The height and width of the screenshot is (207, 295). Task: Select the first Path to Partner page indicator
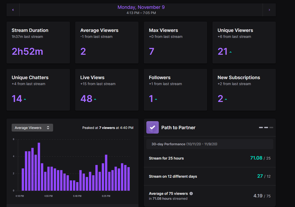pyautogui.click(x=261, y=128)
